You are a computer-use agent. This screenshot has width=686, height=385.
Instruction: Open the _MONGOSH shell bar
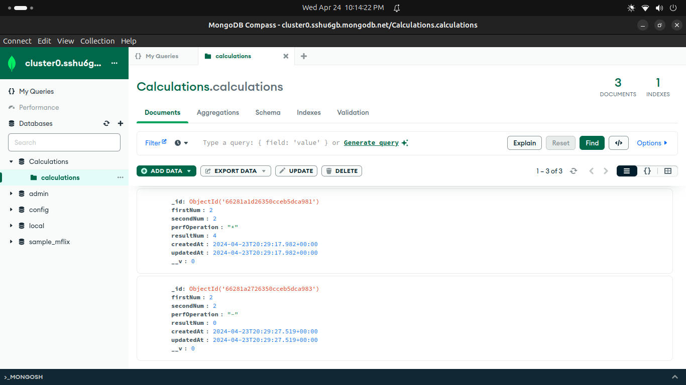[343, 377]
